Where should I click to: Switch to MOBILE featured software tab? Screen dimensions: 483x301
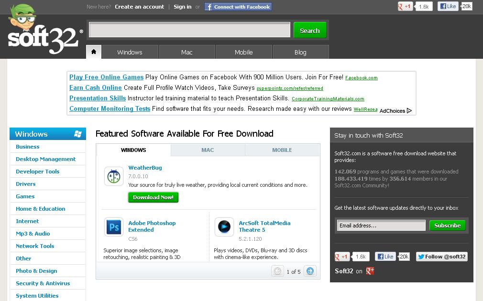point(282,150)
